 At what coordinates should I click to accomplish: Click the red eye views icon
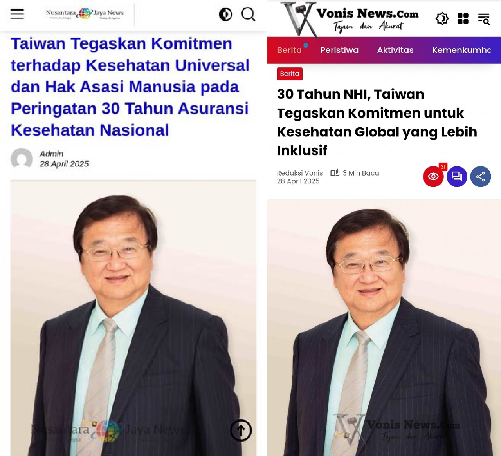pyautogui.click(x=433, y=177)
